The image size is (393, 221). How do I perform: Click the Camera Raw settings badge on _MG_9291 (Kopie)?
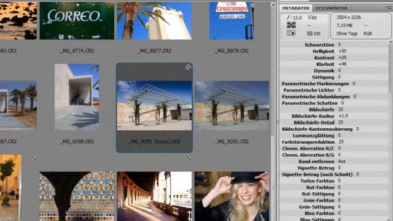[189, 67]
